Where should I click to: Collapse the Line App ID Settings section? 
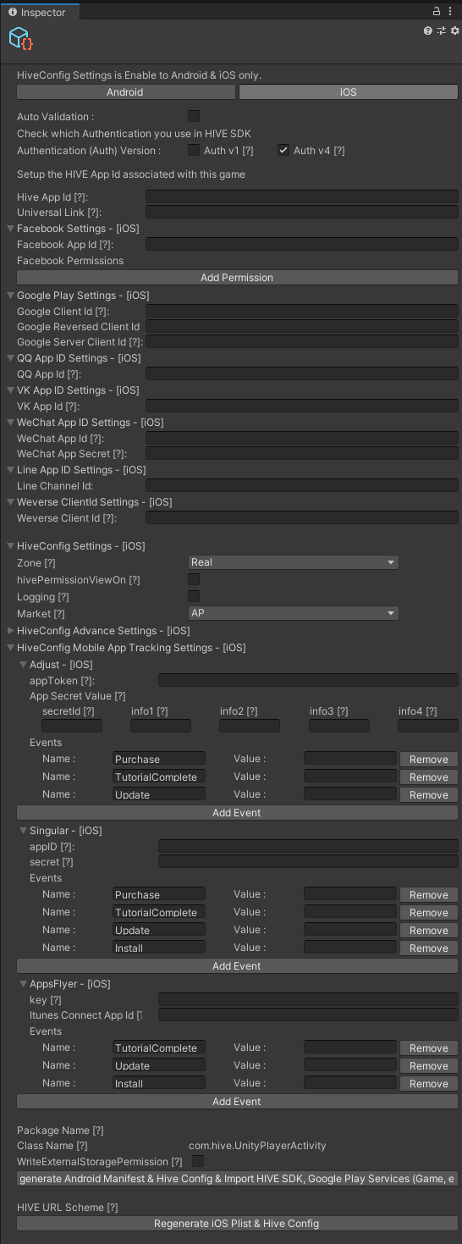pyautogui.click(x=11, y=470)
